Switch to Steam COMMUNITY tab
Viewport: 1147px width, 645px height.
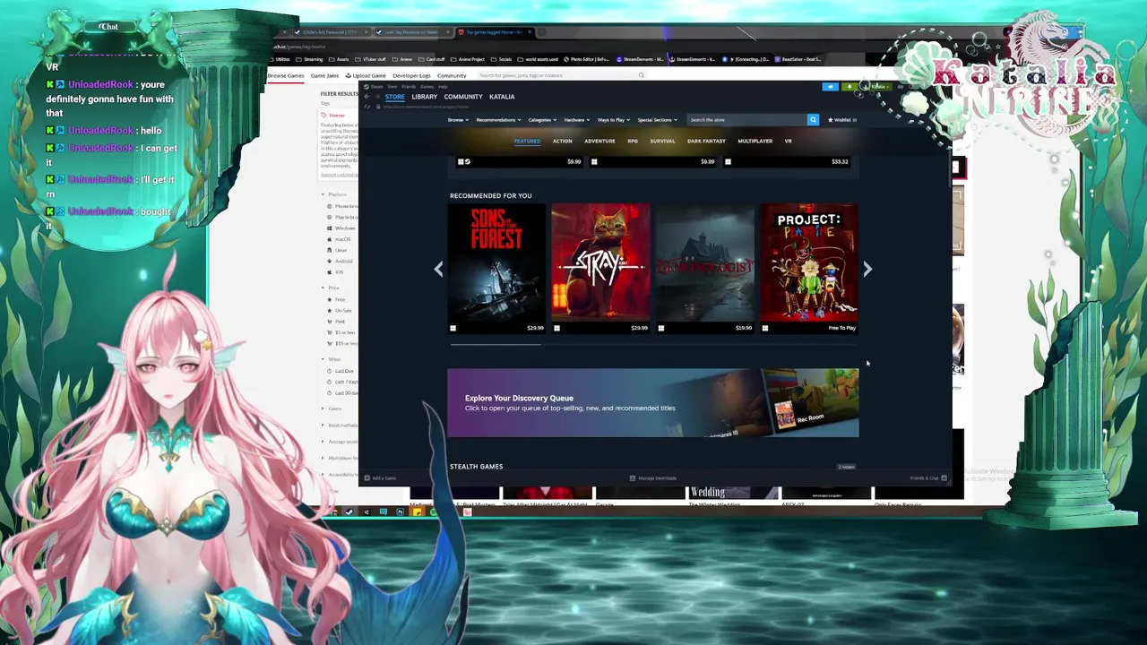[463, 97]
